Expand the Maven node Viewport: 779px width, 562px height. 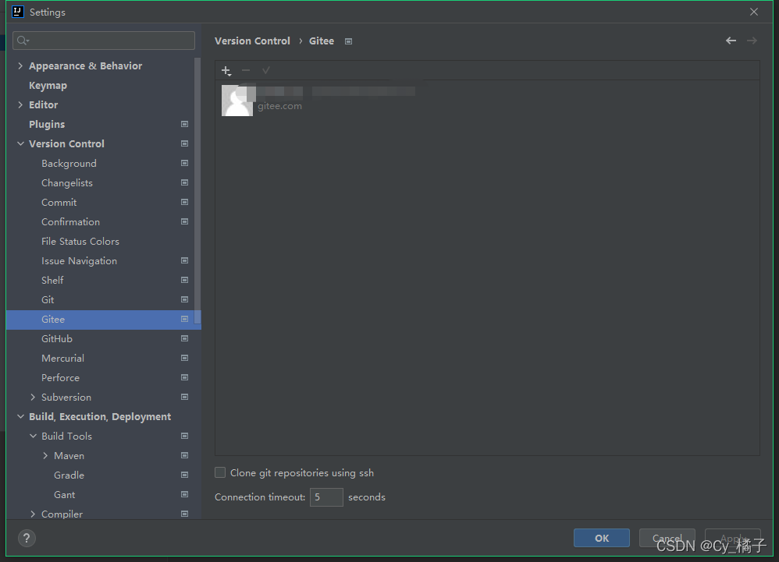coord(45,455)
